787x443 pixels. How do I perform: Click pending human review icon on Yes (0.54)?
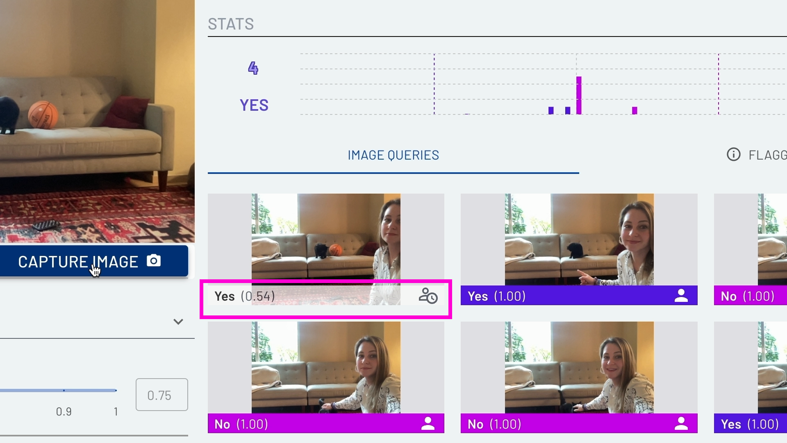tap(428, 296)
